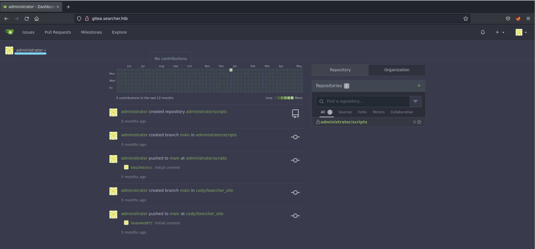Click avatar on created repository activity entry
Image resolution: width=535 pixels, height=249 pixels.
tap(113, 112)
